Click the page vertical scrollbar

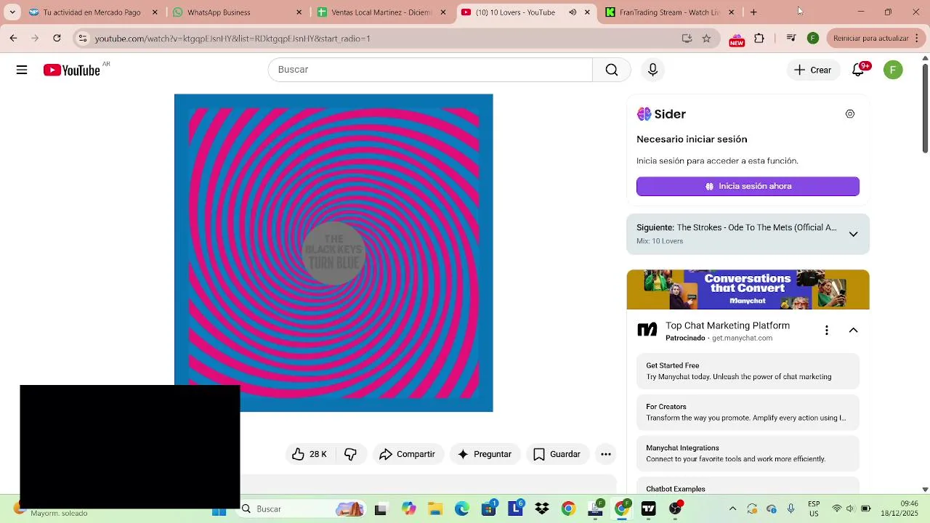point(925,109)
